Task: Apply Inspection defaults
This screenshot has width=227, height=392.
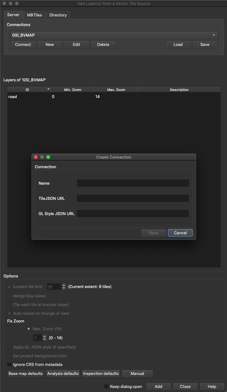Action: (x=101, y=373)
